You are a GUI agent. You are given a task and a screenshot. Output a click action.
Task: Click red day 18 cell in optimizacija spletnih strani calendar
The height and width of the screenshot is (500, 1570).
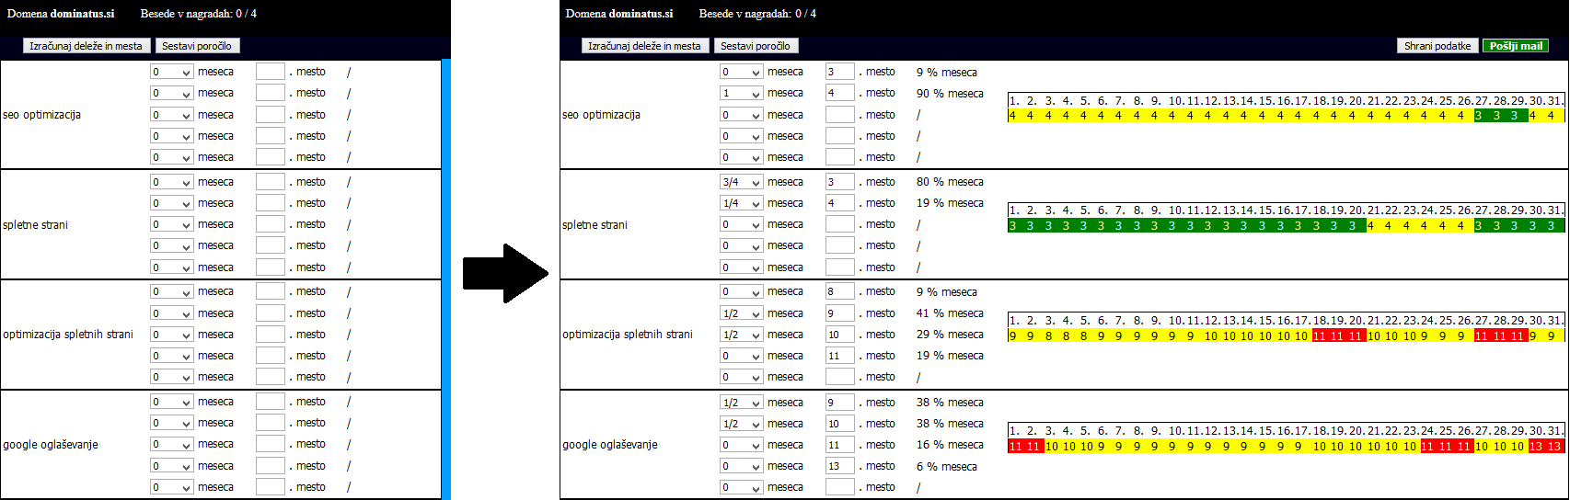pyautogui.click(x=1319, y=336)
